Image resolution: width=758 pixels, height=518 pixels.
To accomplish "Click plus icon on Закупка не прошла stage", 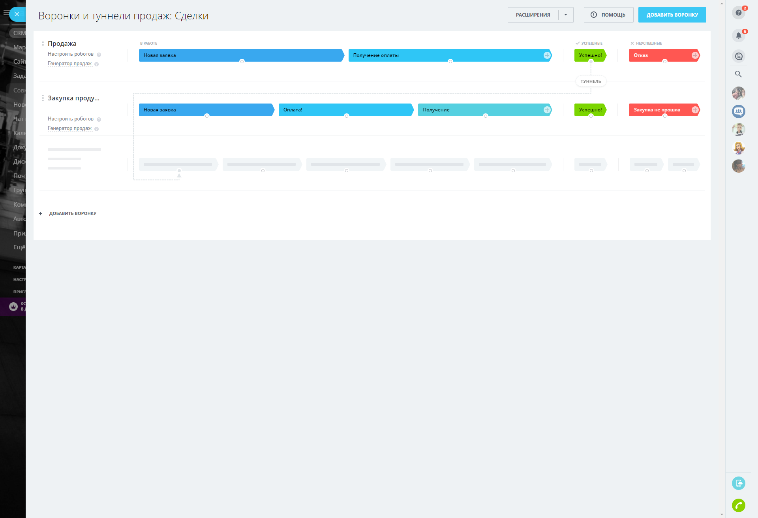I will [x=695, y=110].
